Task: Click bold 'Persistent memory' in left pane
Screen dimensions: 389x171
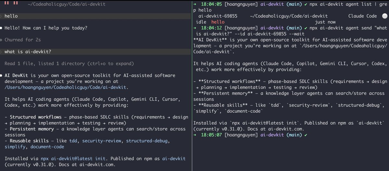Action: click(x=32, y=129)
